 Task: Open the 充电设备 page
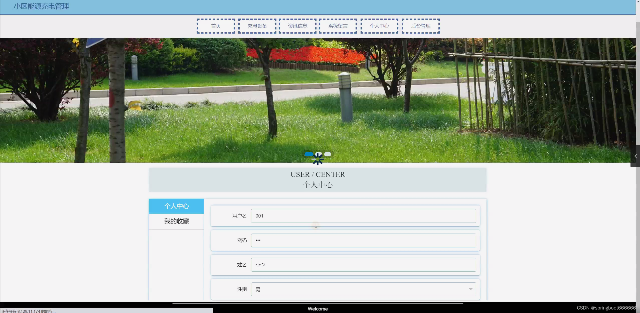pyautogui.click(x=257, y=26)
